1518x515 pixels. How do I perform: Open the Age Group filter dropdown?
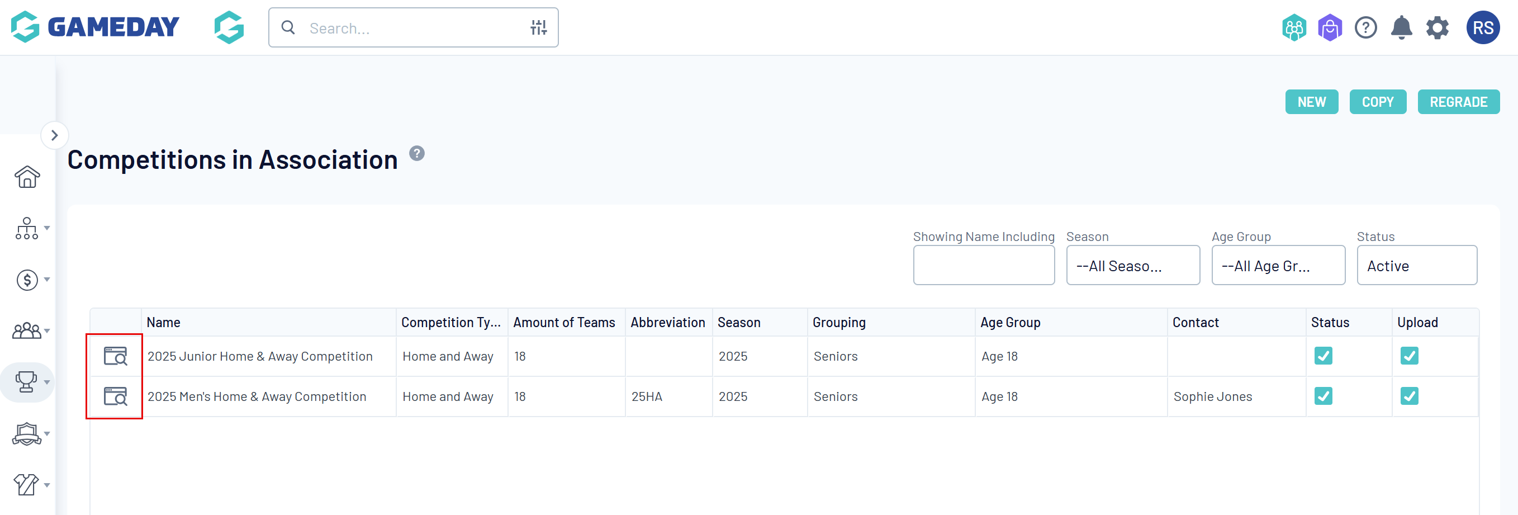point(1278,266)
